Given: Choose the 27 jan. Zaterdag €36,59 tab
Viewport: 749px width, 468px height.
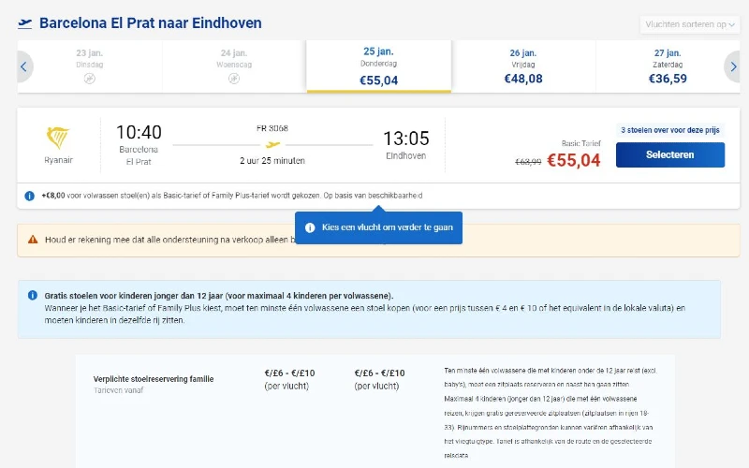Looking at the screenshot, I should point(668,66).
